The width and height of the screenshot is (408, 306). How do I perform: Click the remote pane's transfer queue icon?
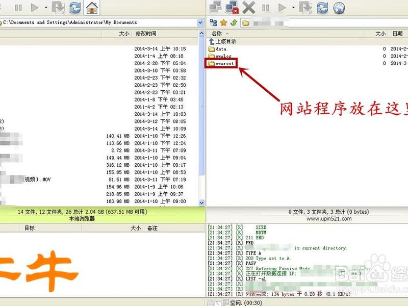tap(305, 7)
